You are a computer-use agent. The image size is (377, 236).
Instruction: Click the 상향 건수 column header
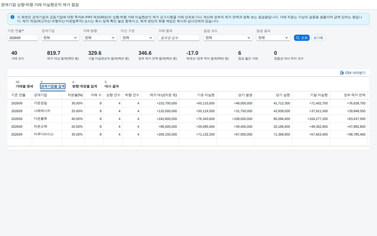click(x=113, y=95)
